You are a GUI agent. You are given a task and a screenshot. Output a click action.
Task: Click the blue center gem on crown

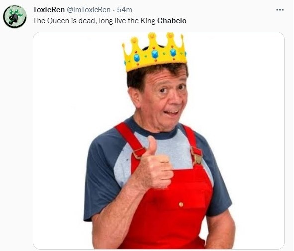pyautogui.click(x=155, y=54)
